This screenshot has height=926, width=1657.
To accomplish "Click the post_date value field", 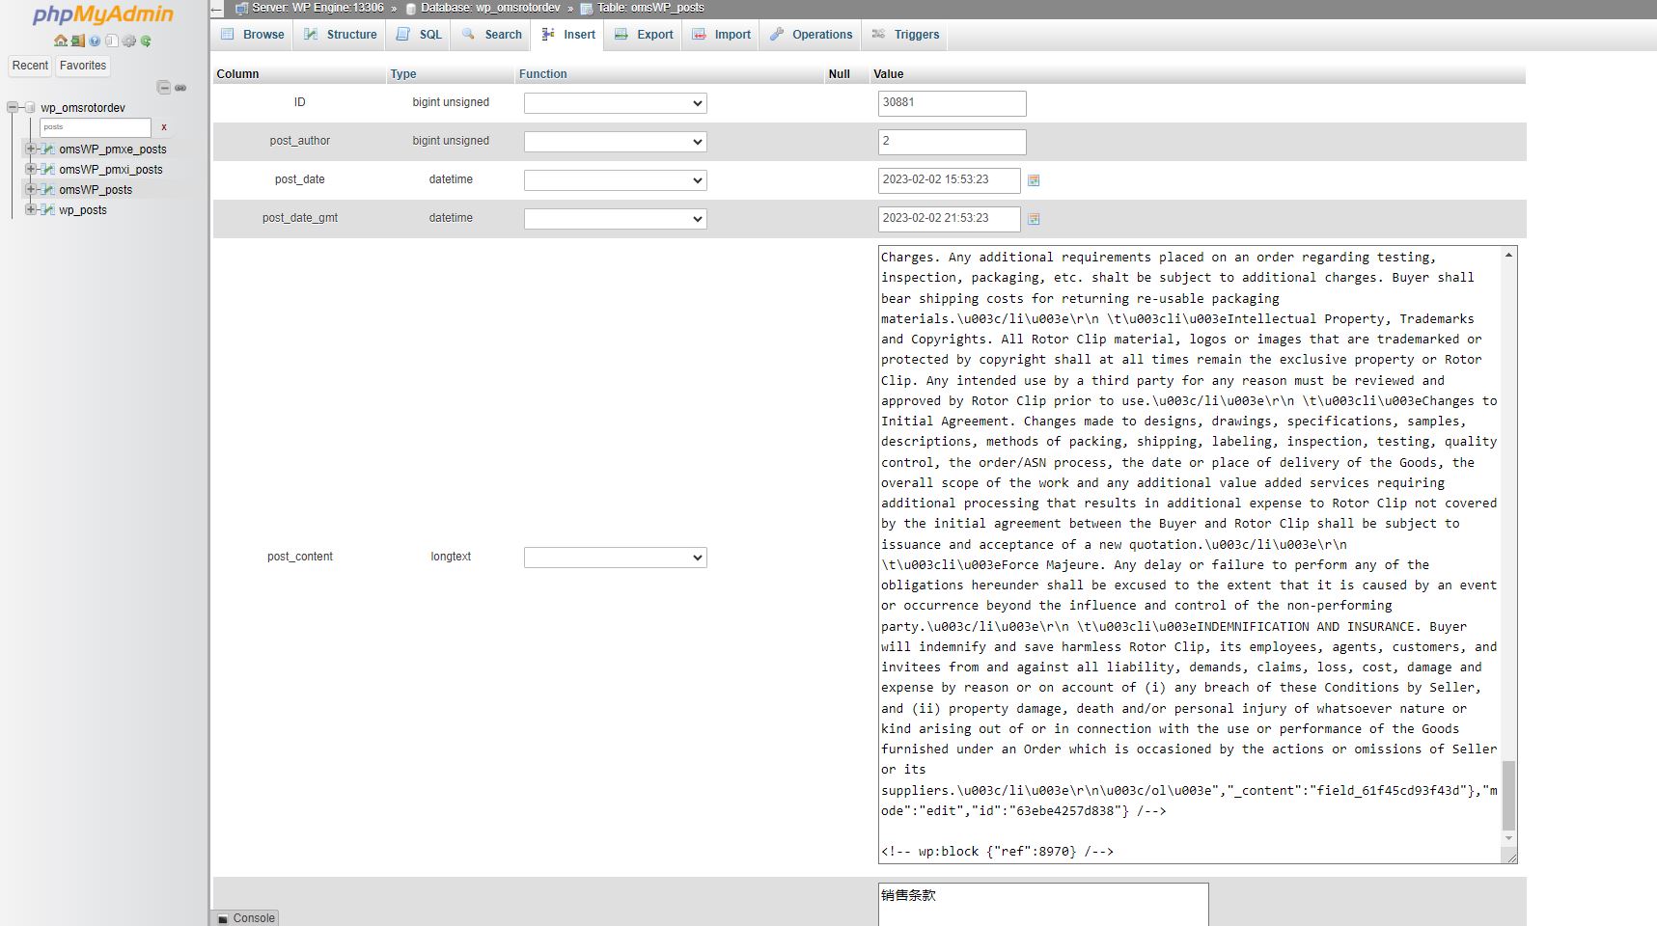I will pos(950,180).
